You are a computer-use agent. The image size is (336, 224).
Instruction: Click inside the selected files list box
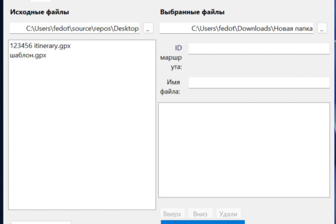click(x=244, y=150)
